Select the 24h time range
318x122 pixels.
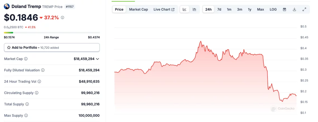point(208,9)
